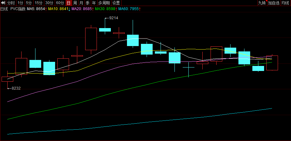Toggle the 均线 moving averages button
The height and width of the screenshot is (141, 291).
coord(285,3)
